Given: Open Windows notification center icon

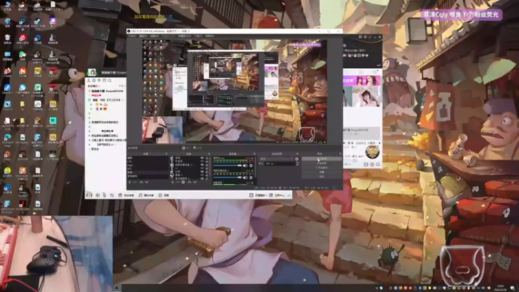Looking at the screenshot, I should (513, 287).
